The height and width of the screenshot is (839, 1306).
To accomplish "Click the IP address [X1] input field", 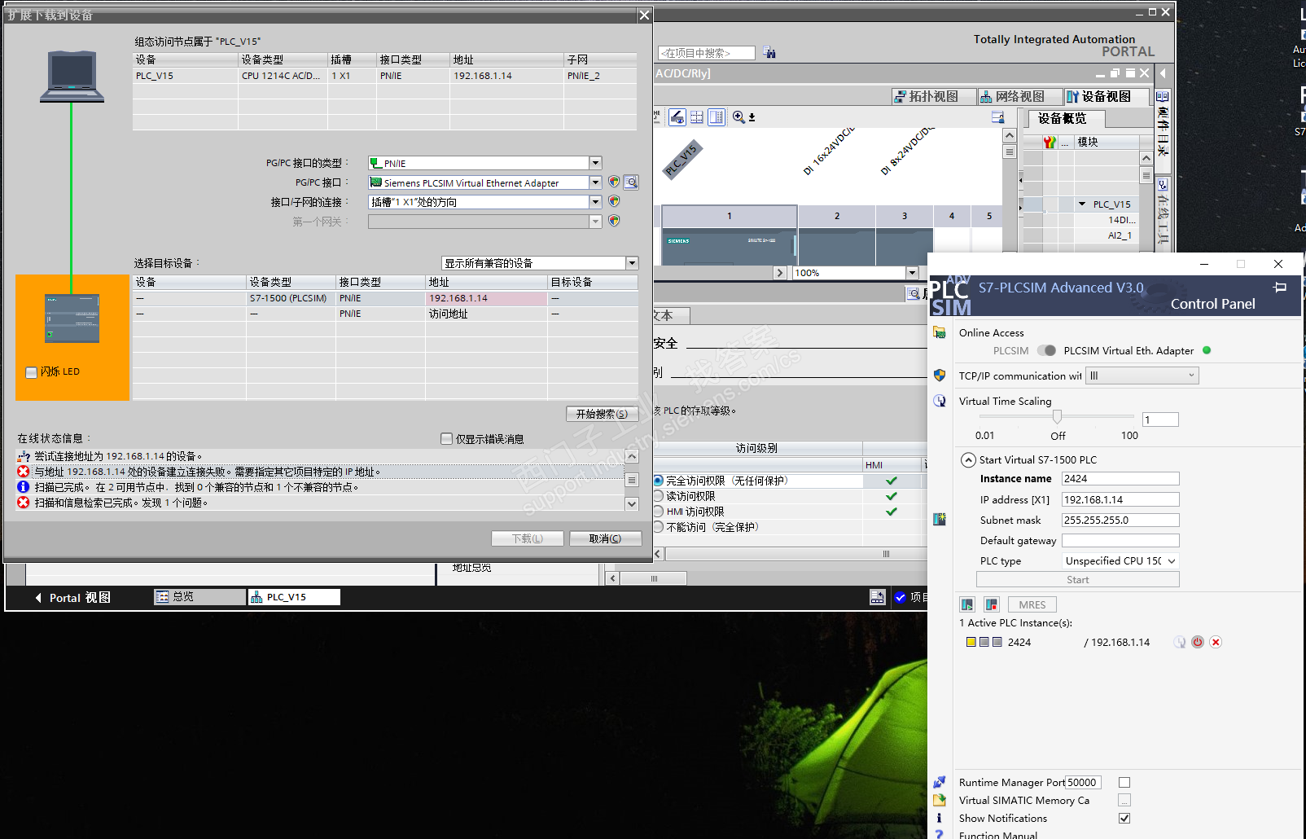I will click(x=1120, y=499).
